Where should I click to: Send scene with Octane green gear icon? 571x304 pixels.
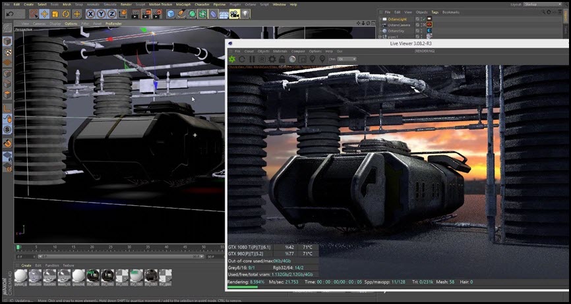(x=231, y=59)
